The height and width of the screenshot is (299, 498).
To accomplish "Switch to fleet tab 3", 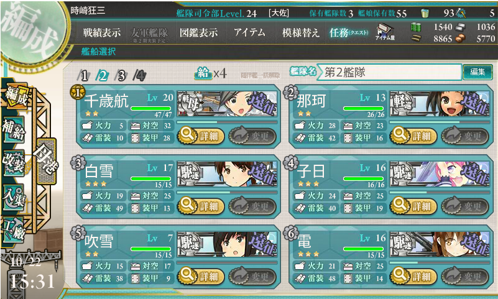I will (x=121, y=76).
